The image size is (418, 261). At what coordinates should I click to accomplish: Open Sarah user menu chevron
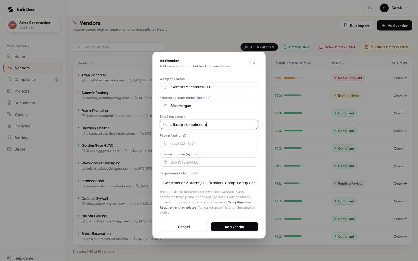407,8
